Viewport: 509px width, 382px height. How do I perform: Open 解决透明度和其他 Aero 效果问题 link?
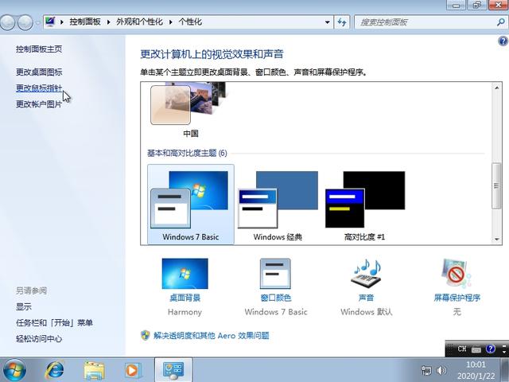point(212,335)
